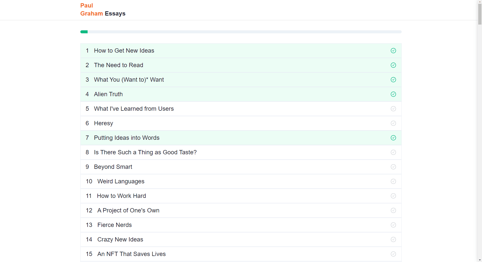Open 'An NFT That Saves Lives' essay
The image size is (482, 262).
point(132,254)
